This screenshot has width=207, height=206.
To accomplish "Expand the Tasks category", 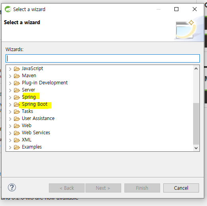I will click(x=10, y=112).
